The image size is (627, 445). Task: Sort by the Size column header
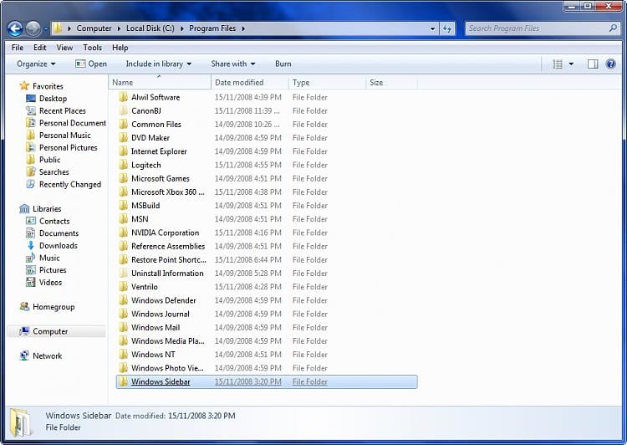tap(391, 83)
